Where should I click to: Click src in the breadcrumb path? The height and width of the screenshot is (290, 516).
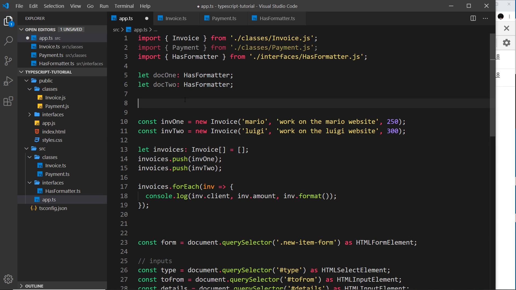tap(116, 30)
